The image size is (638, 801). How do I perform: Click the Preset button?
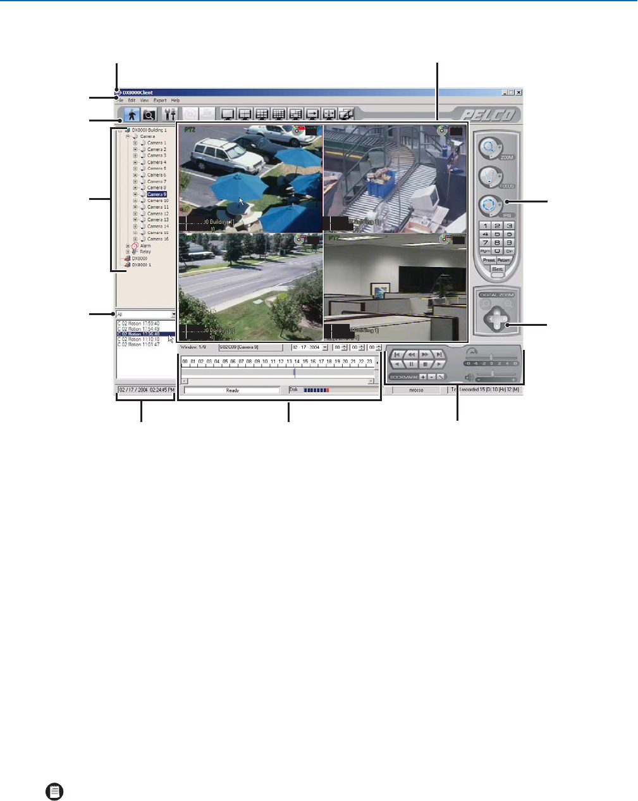point(489,260)
